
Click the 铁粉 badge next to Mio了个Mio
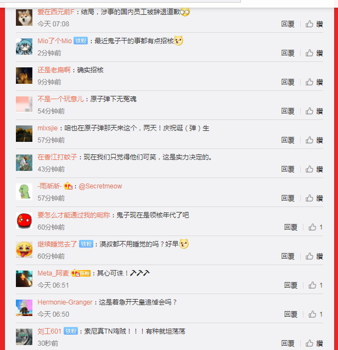coord(81,41)
